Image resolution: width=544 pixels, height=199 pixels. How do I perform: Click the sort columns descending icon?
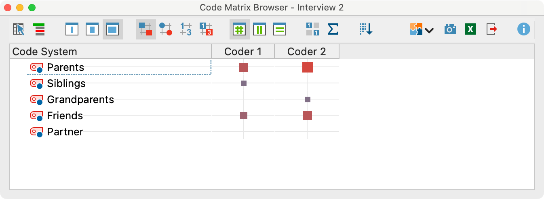[x=366, y=29]
